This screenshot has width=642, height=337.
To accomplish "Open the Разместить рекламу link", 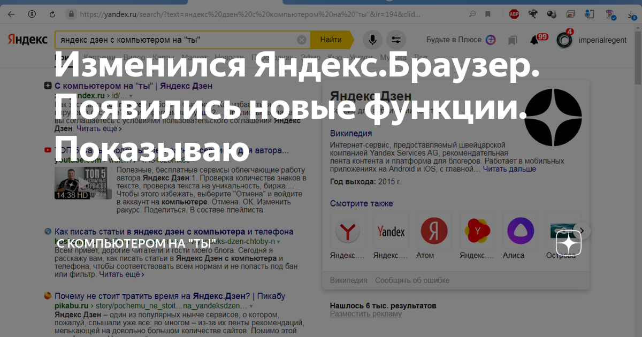I will tap(365, 314).
